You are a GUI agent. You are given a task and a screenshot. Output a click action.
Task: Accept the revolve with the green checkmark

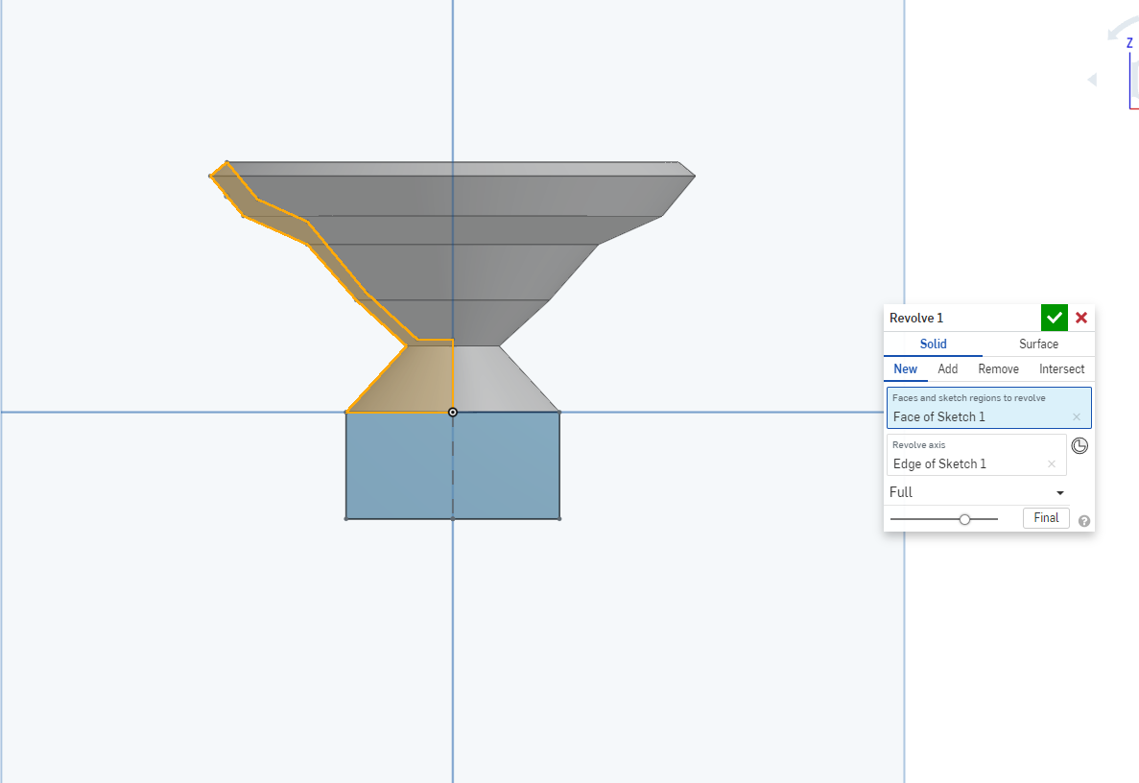tap(1054, 317)
